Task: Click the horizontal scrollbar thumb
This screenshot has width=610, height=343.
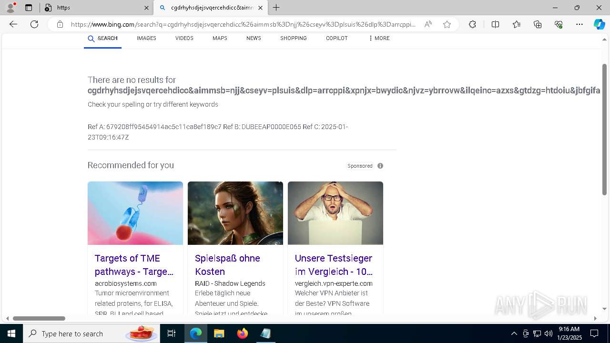Action: click(x=39, y=318)
